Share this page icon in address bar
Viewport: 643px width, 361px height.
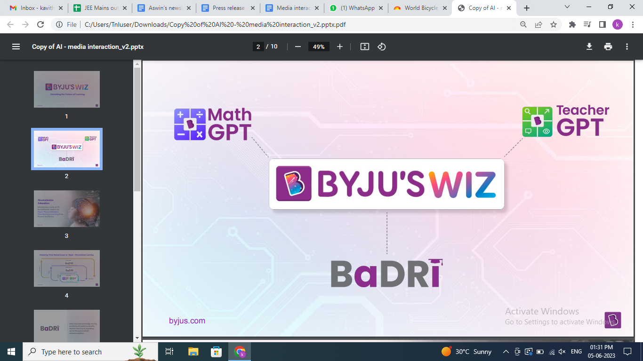[x=539, y=24]
